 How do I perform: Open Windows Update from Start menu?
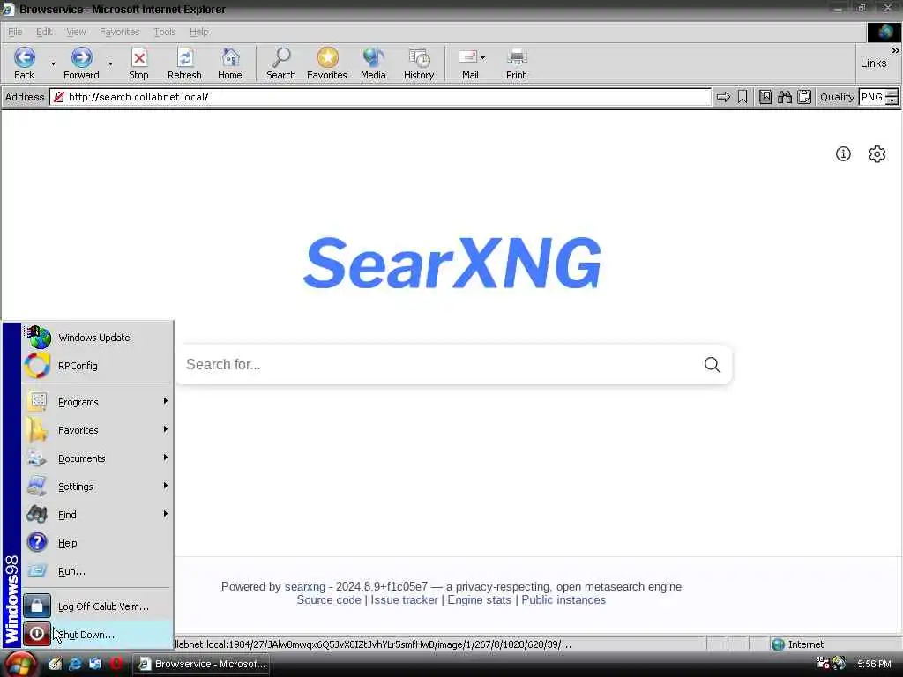pyautogui.click(x=97, y=338)
